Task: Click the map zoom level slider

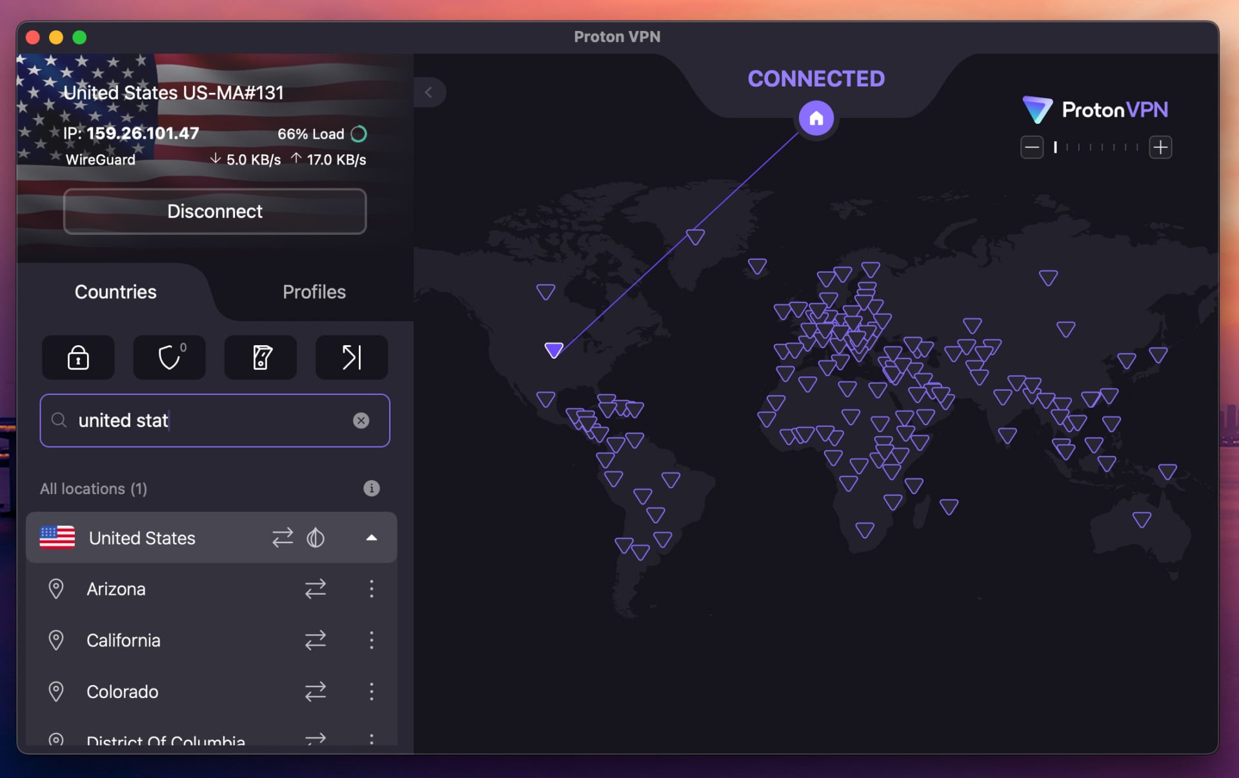Action: pos(1096,147)
